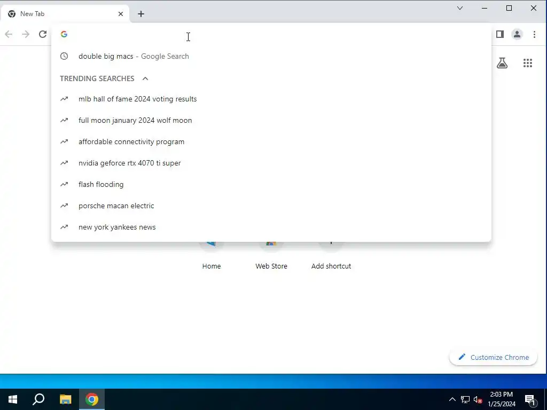Viewport: 547px width, 410px height.
Task: Click the Customize Chrome button
Action: [x=493, y=357]
